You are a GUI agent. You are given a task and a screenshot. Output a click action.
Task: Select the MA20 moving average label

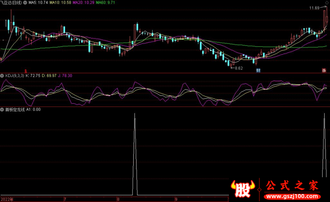coord(83,2)
